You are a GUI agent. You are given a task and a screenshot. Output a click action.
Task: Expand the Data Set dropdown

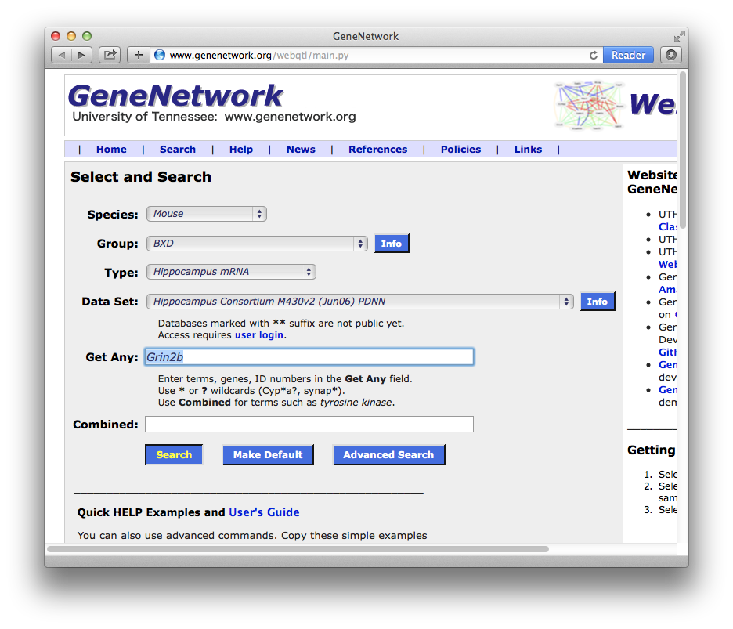359,302
